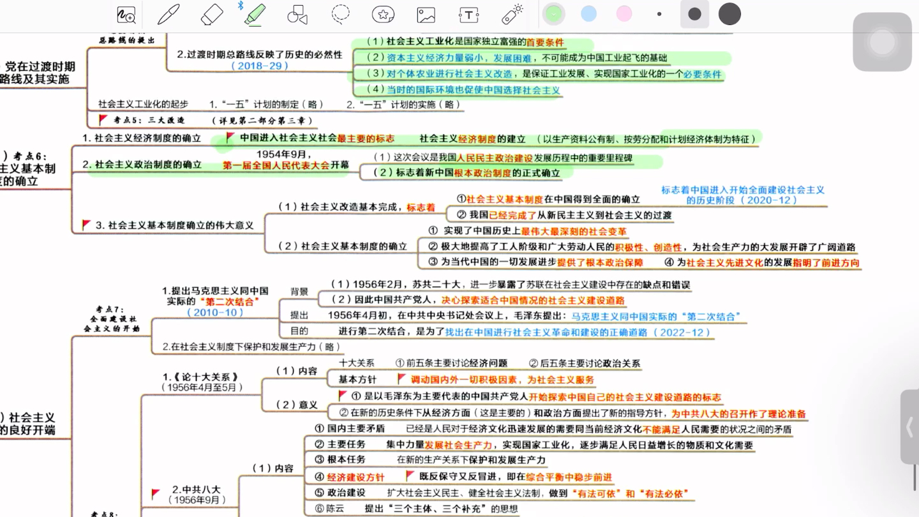Viewport: 919px width, 517px height.
Task: Tap the node 社会主义工业化的起步
Action: [143, 104]
